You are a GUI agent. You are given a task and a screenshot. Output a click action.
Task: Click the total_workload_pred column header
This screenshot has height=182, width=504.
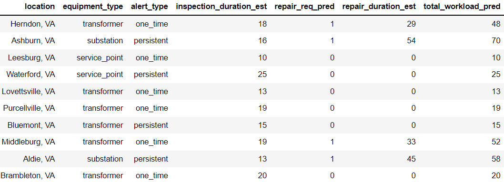coord(462,7)
